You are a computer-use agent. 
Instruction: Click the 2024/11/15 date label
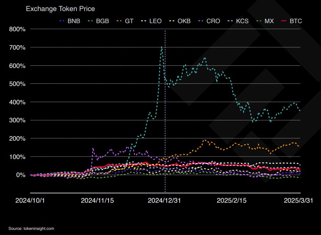coord(97,200)
